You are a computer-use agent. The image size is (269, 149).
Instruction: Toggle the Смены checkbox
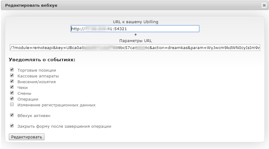pyautogui.click(x=12, y=93)
